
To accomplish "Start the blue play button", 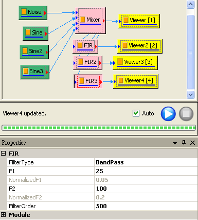I will (x=168, y=114).
